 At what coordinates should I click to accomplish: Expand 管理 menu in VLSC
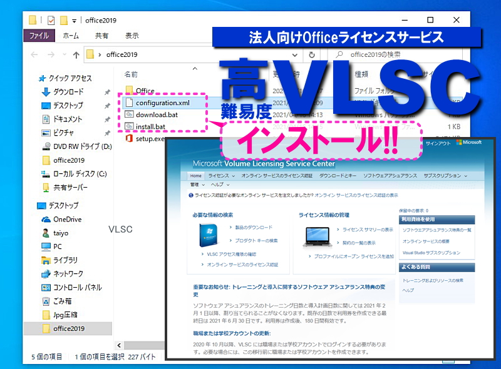click(x=197, y=184)
